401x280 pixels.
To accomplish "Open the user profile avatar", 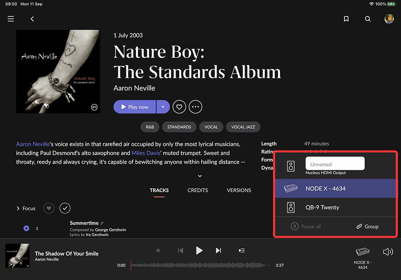I will [x=389, y=19].
